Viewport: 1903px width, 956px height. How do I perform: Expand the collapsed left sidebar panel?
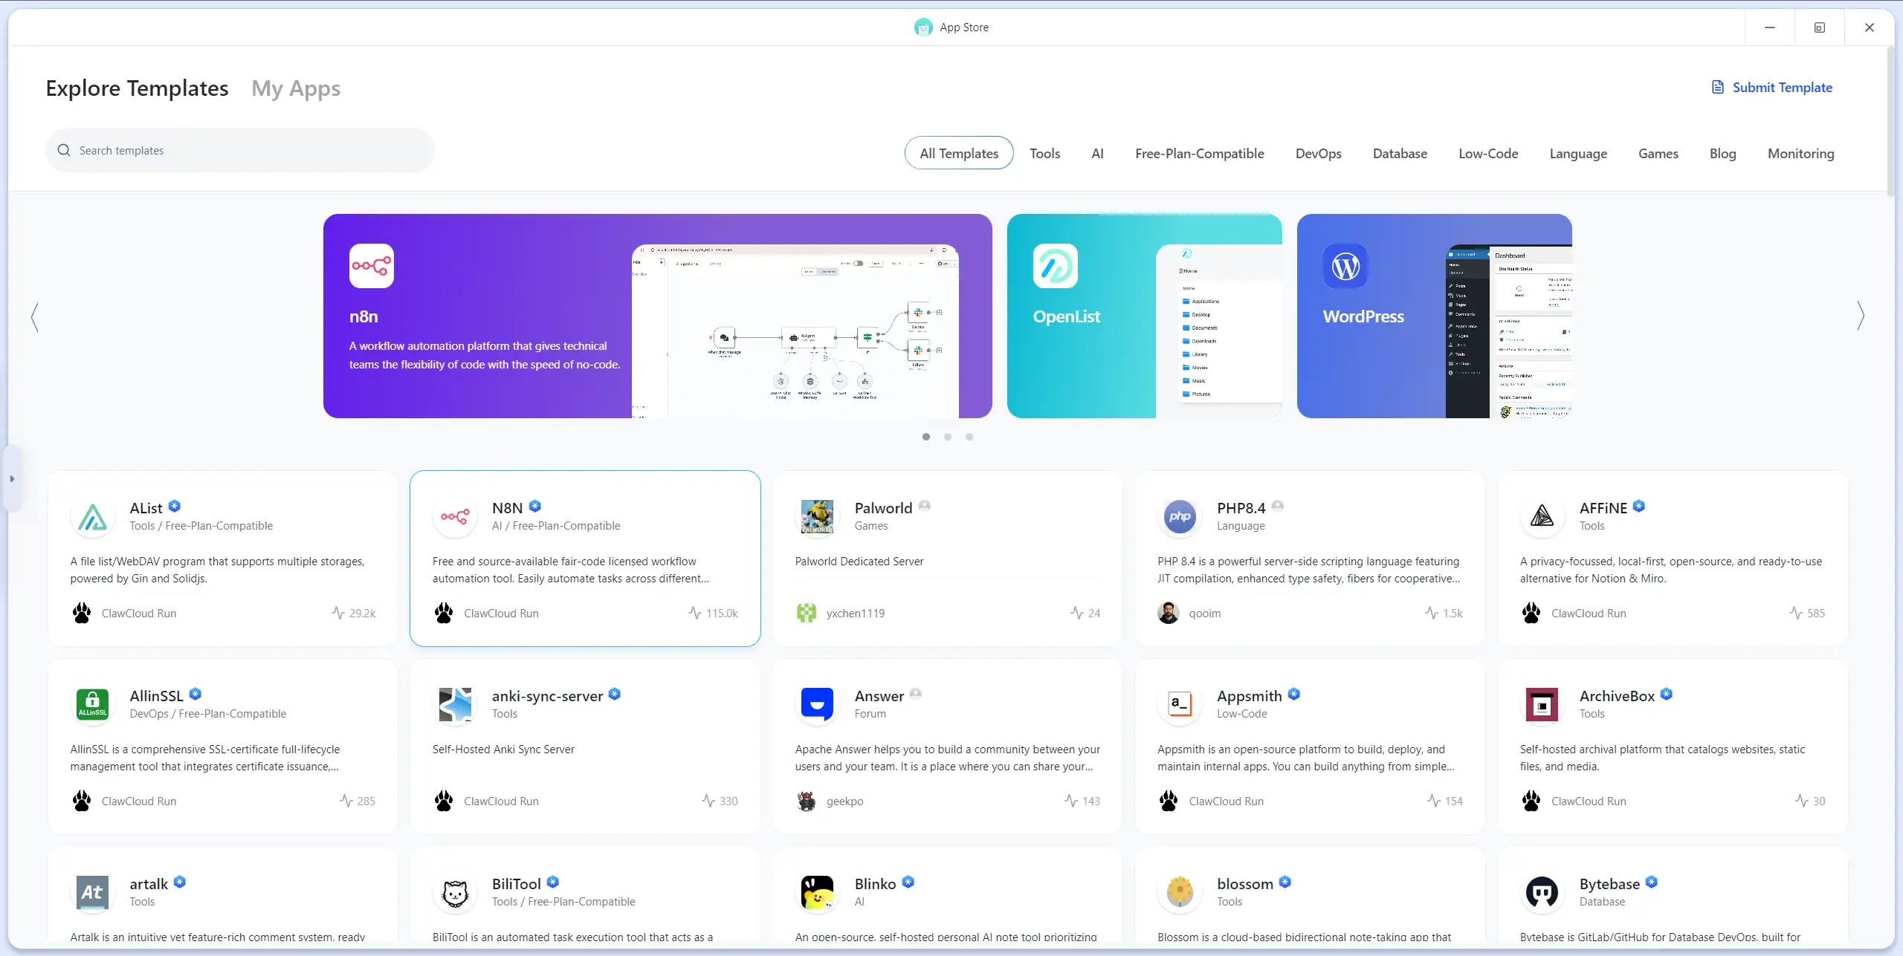pos(12,478)
